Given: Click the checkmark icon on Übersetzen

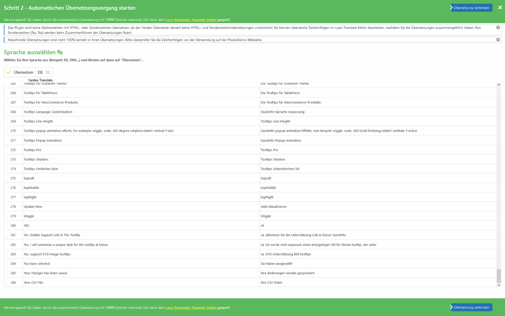Looking at the screenshot, I should point(9,72).
